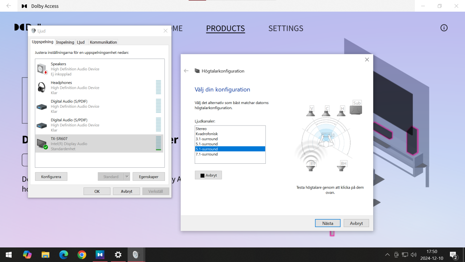The height and width of the screenshot is (262, 465).
Task: Switch to Dolby Access on the taskbar
Action: point(100,255)
